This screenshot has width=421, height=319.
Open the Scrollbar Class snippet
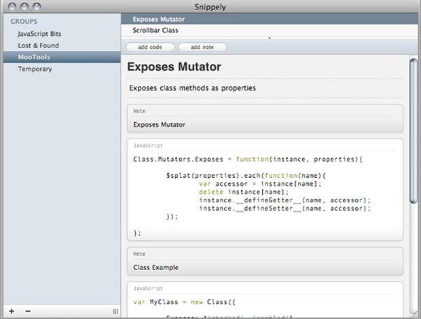pos(156,31)
